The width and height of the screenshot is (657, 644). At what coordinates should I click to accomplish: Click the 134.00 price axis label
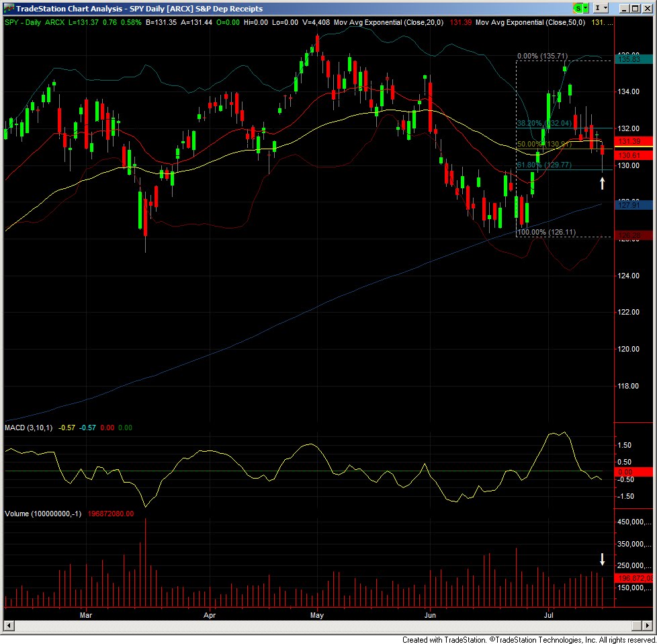pos(629,91)
